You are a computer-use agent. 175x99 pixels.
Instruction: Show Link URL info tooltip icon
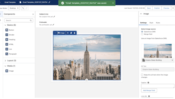(149, 96)
